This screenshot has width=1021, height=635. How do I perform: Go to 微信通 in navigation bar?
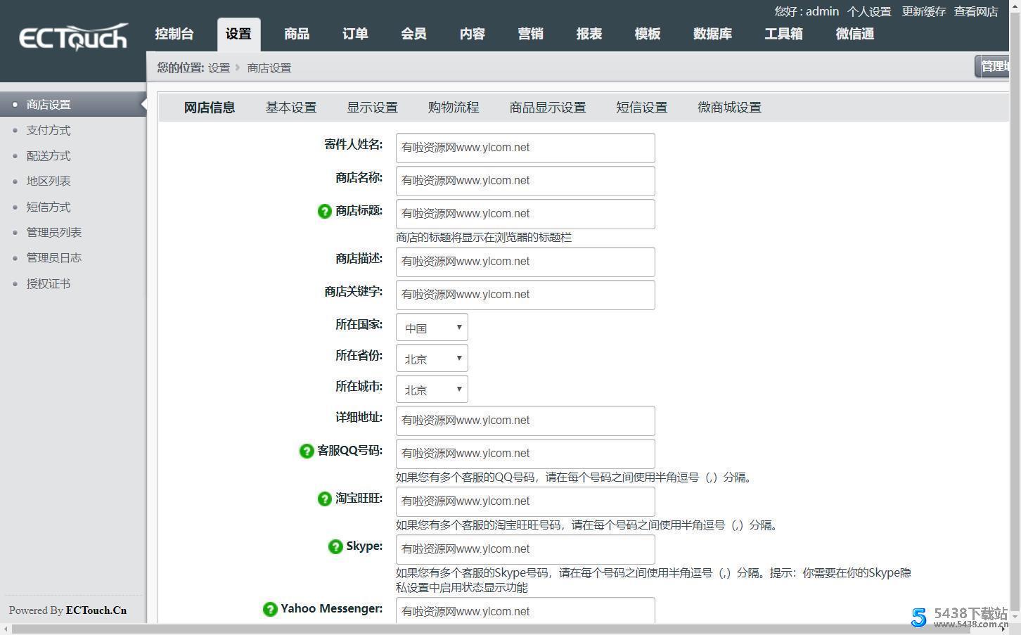[x=854, y=34]
